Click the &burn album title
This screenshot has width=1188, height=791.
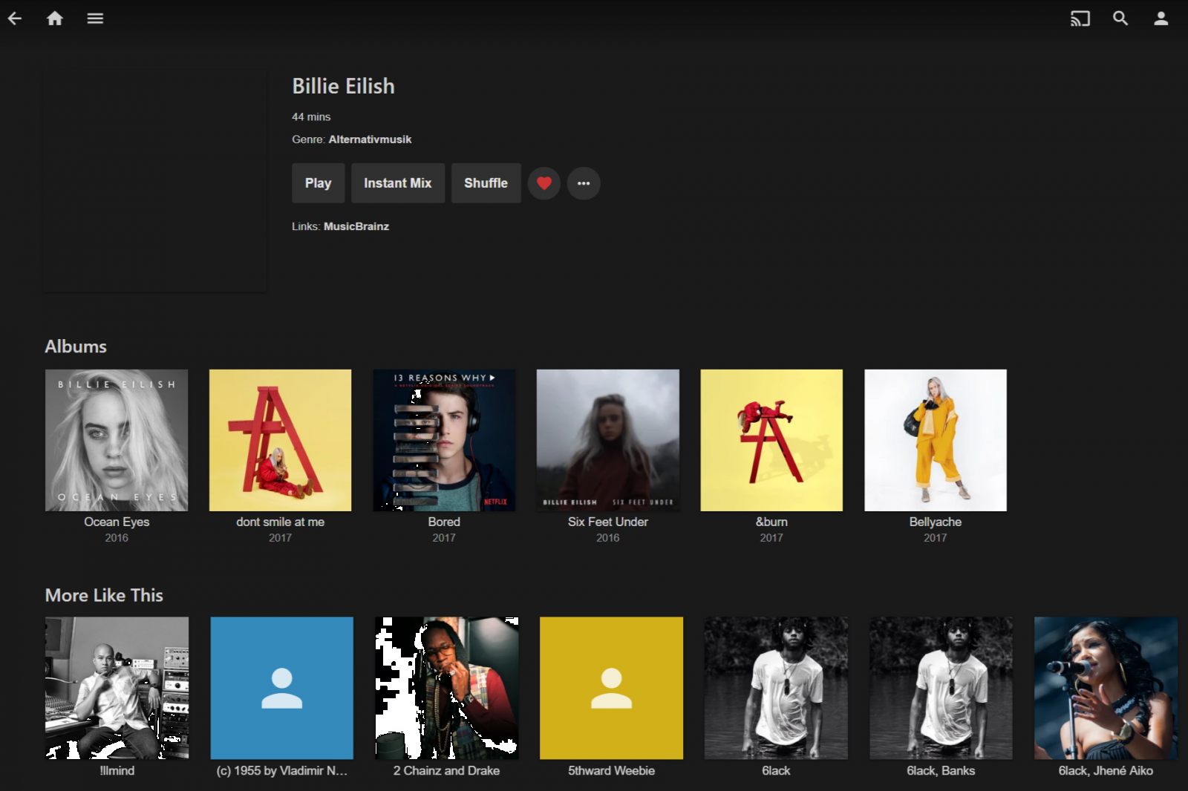[771, 522]
